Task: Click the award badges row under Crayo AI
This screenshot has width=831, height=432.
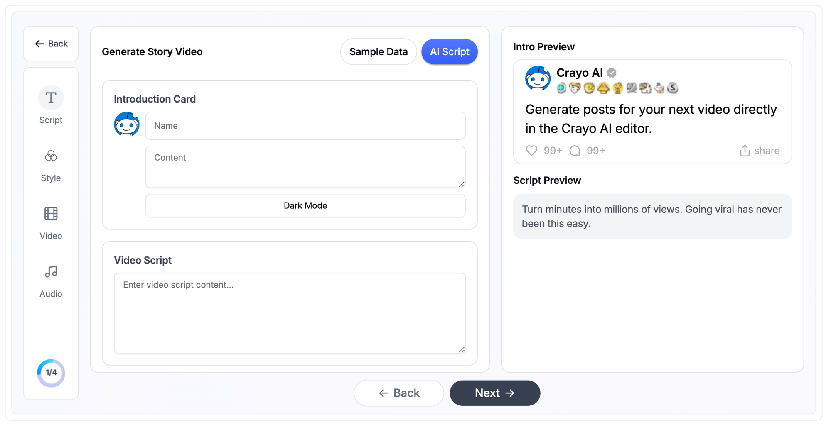Action: (x=617, y=88)
